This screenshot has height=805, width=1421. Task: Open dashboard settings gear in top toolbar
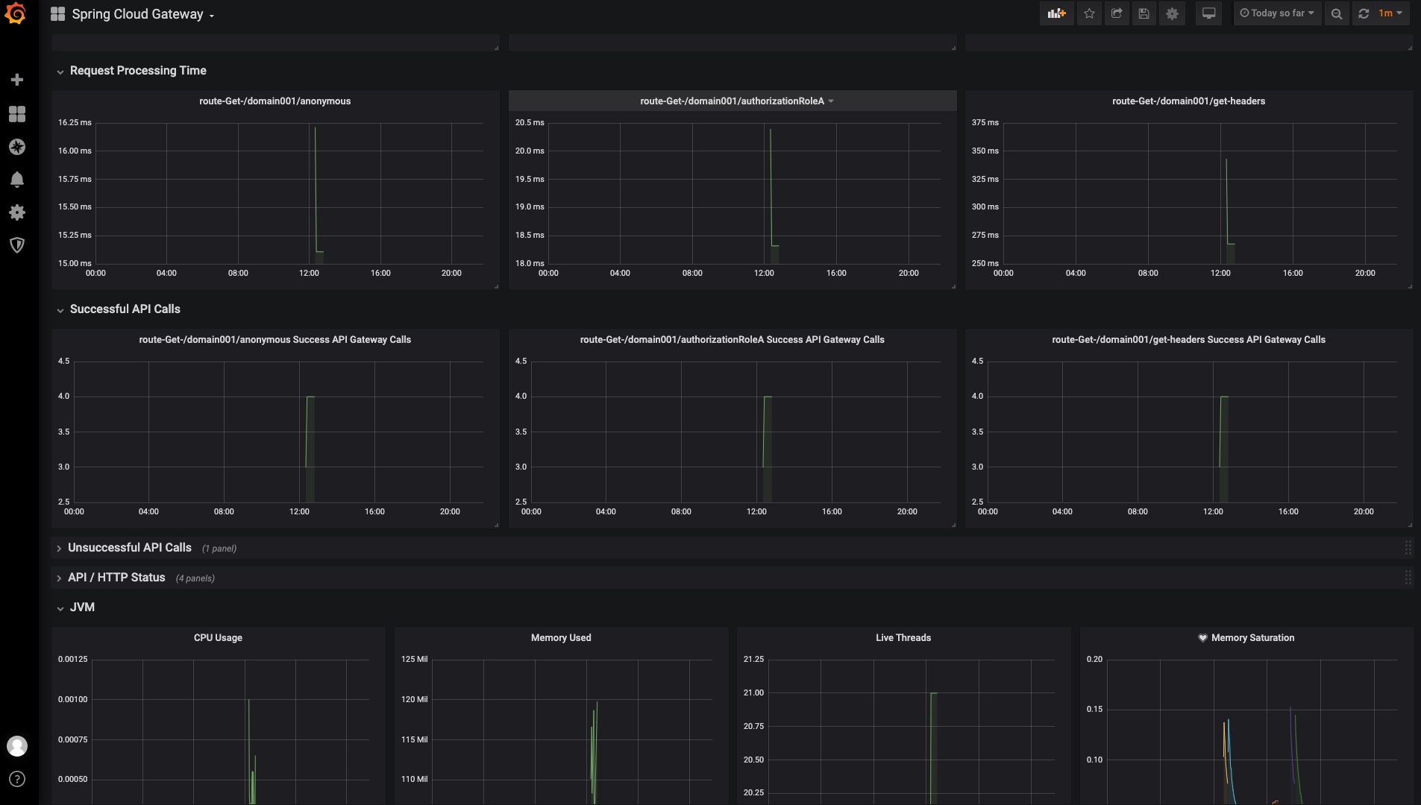pos(1172,13)
